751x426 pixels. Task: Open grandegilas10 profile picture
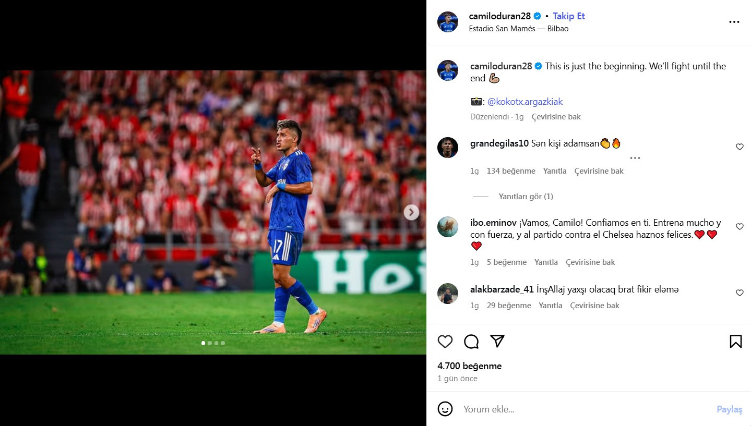[x=448, y=148]
